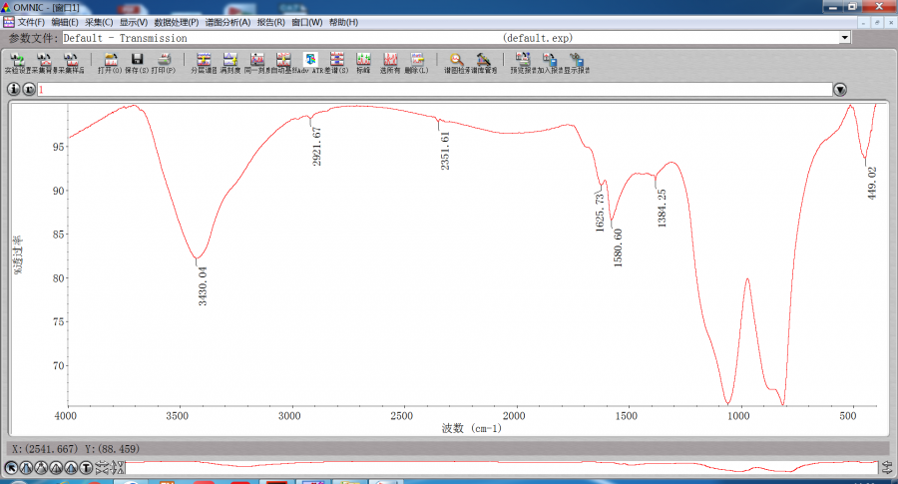Click the select all (选所有) icon
Image resolution: width=898 pixels, height=484 pixels.
coord(390,63)
